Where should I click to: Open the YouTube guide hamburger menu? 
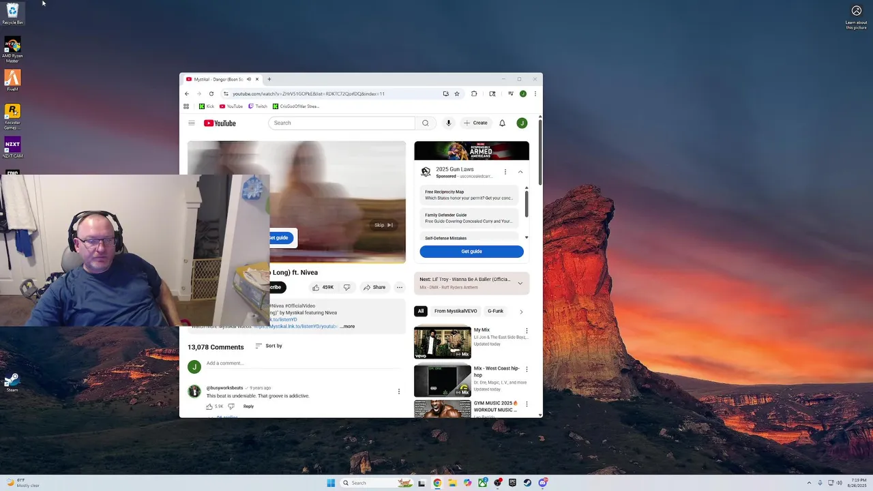click(192, 123)
